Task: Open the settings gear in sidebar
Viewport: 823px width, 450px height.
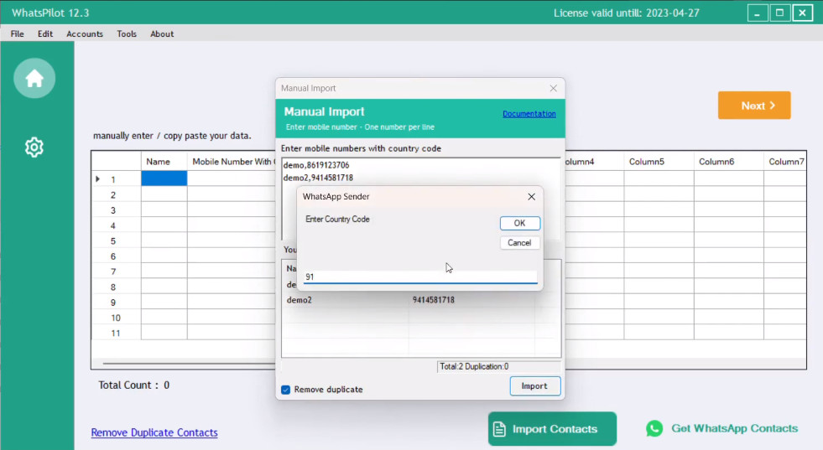Action: (34, 147)
